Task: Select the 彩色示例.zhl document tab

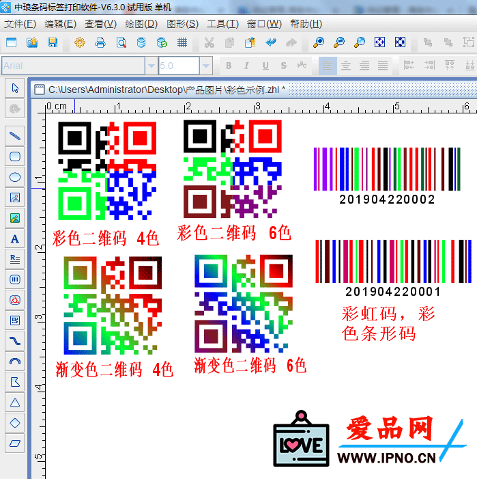Action: point(160,90)
